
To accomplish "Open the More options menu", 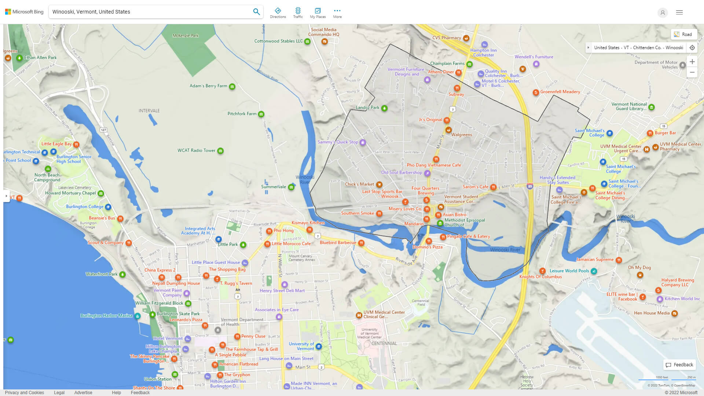I will (x=337, y=12).
